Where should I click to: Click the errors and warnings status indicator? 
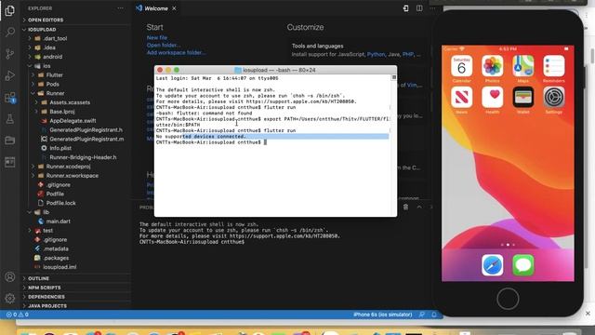[x=17, y=315]
